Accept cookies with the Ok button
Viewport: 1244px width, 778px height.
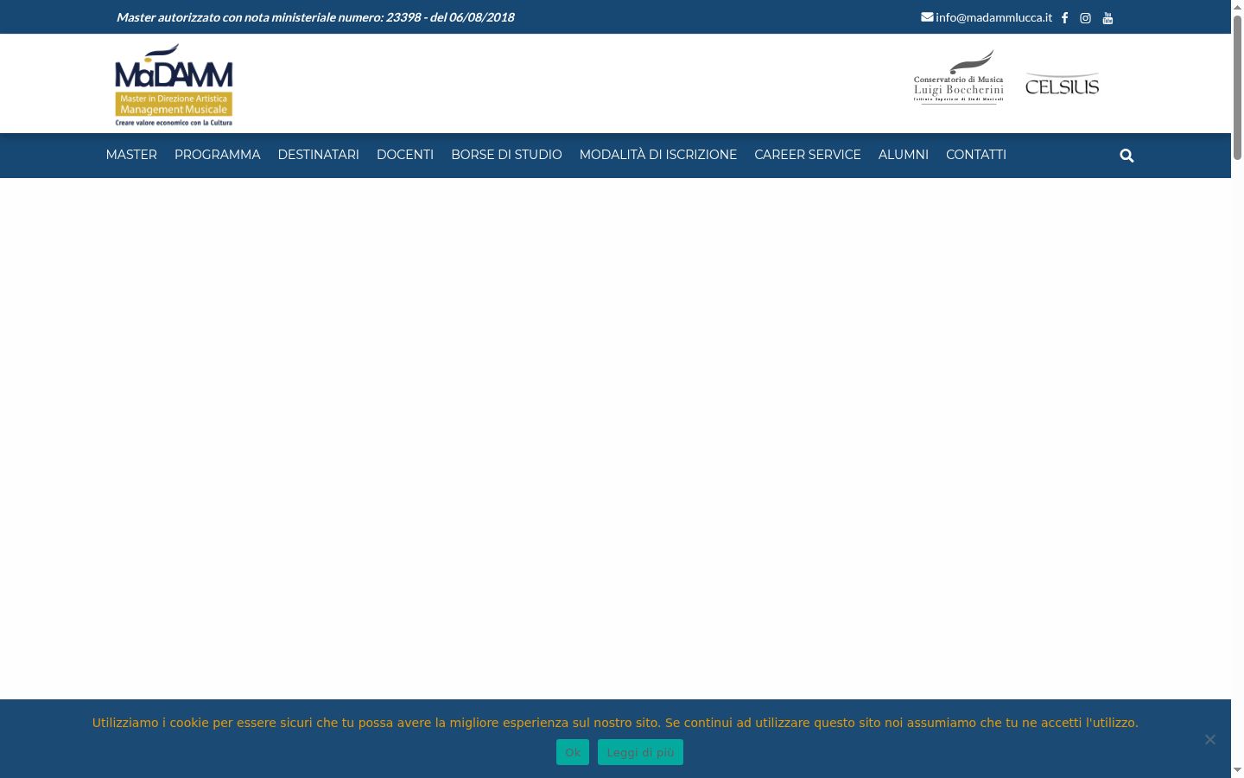coord(573,752)
